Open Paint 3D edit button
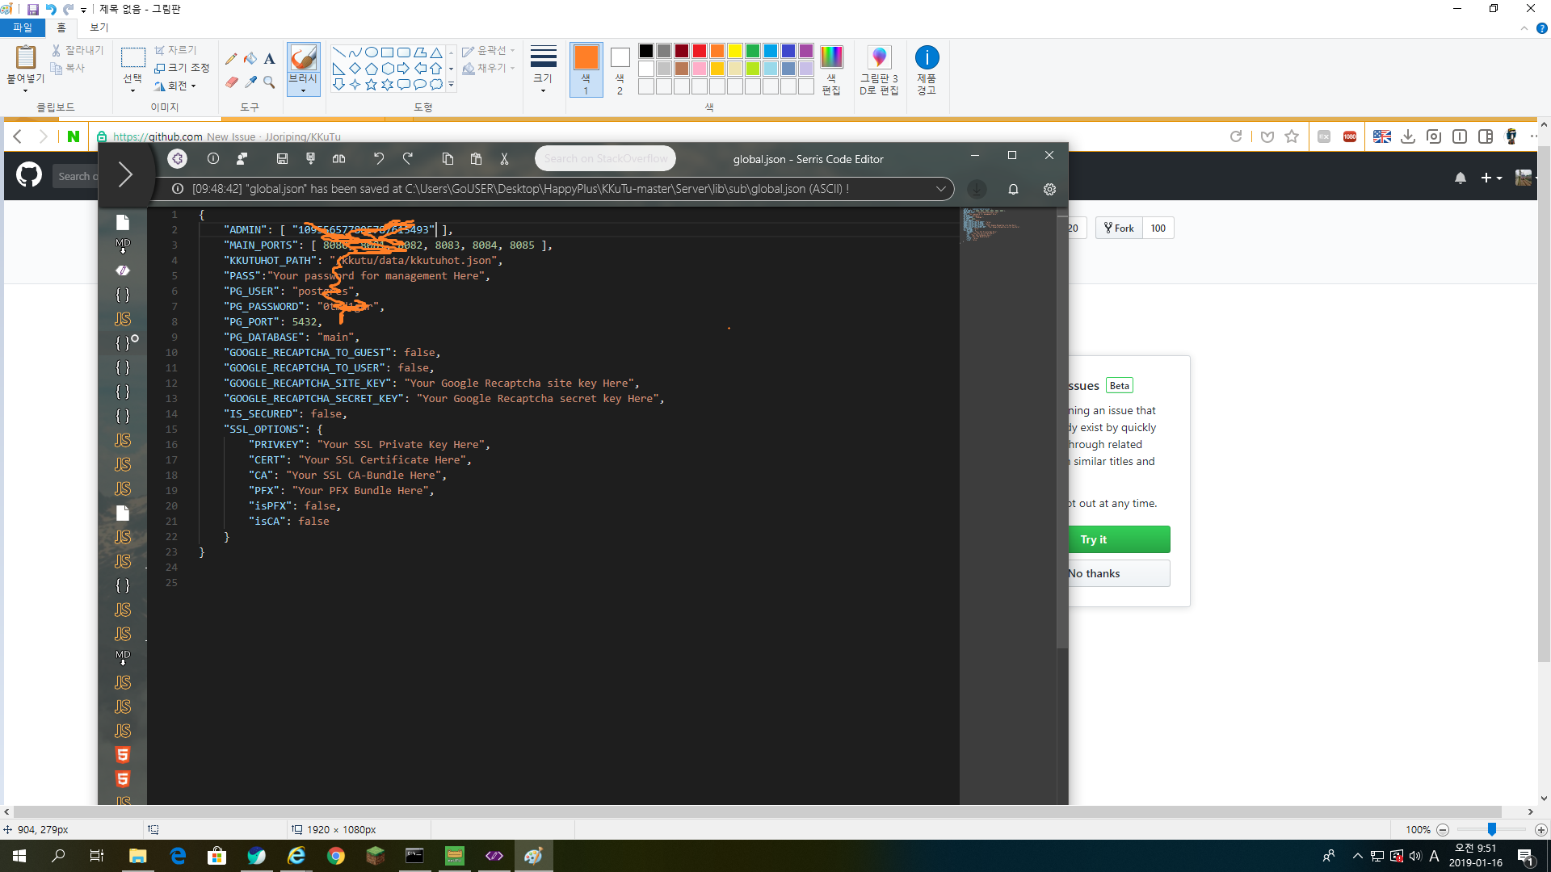 pyautogui.click(x=879, y=71)
